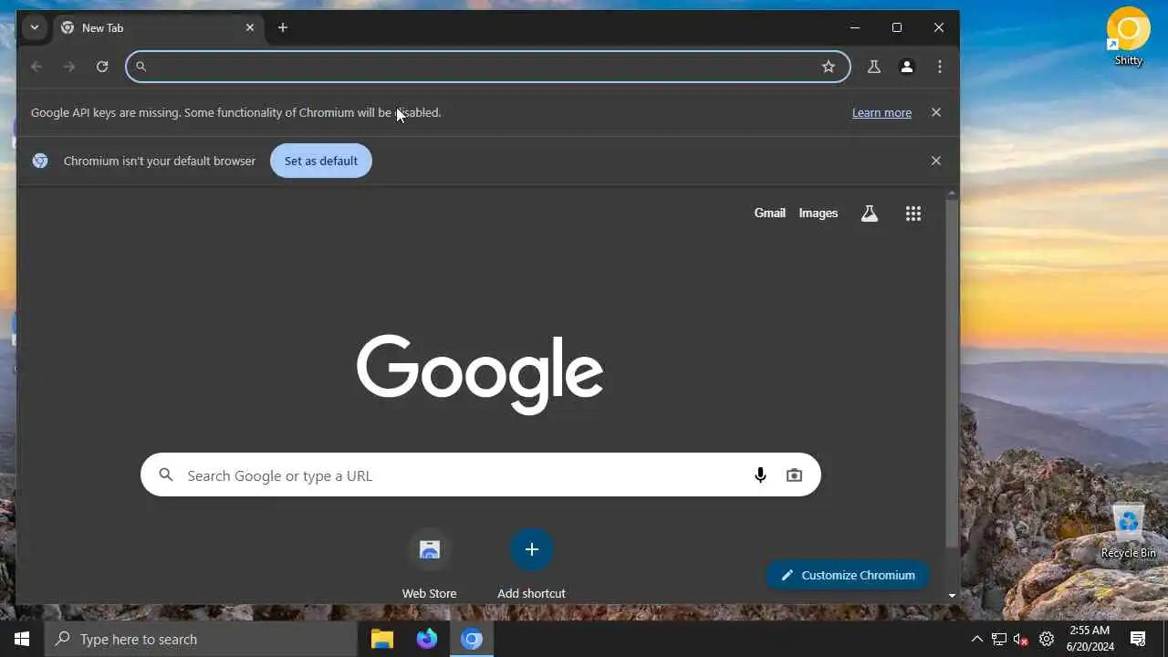Open Gmail link
1168x657 pixels.
point(769,213)
